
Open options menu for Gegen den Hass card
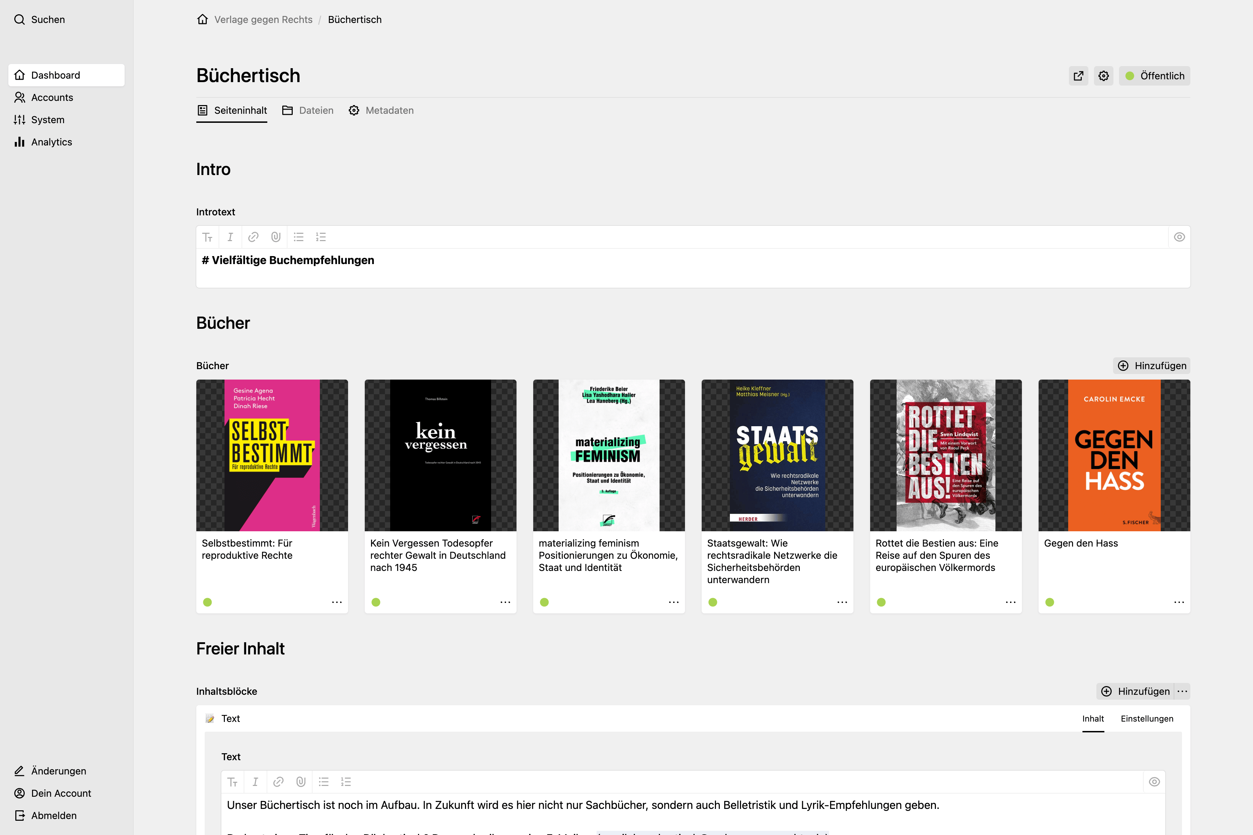(1179, 602)
